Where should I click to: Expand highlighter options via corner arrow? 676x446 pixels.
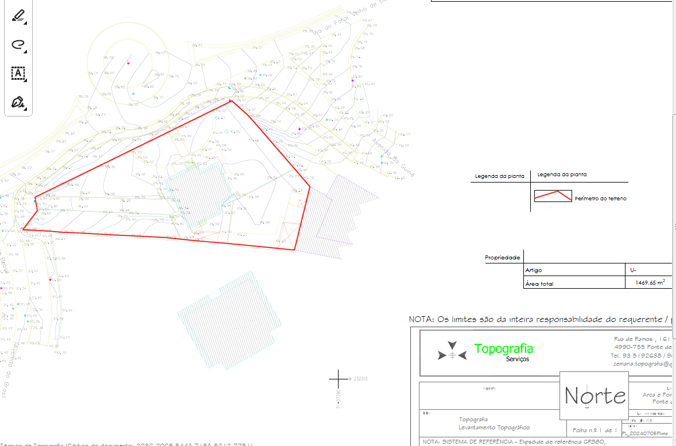click(25, 21)
